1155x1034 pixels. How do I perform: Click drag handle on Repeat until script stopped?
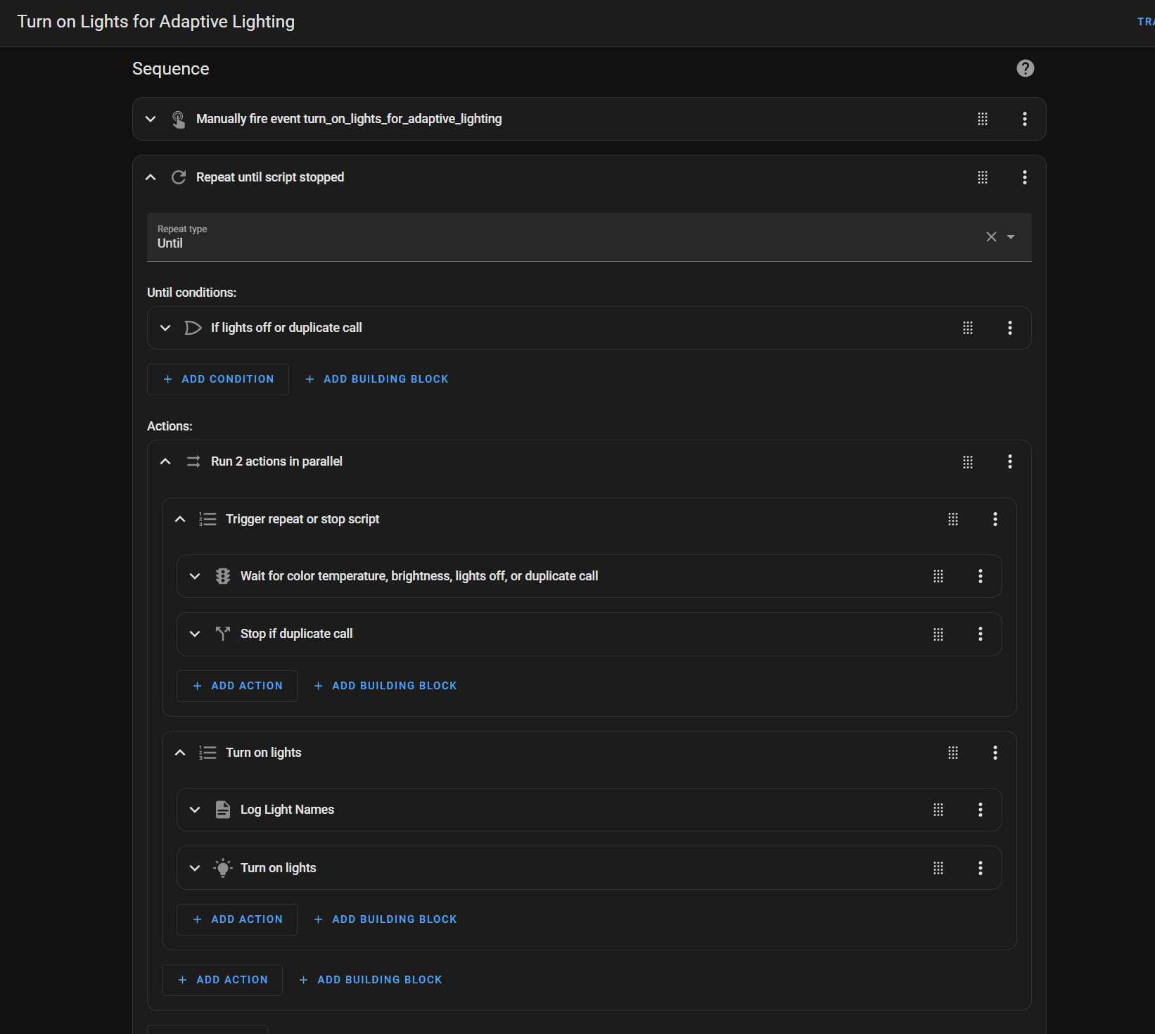pos(982,177)
